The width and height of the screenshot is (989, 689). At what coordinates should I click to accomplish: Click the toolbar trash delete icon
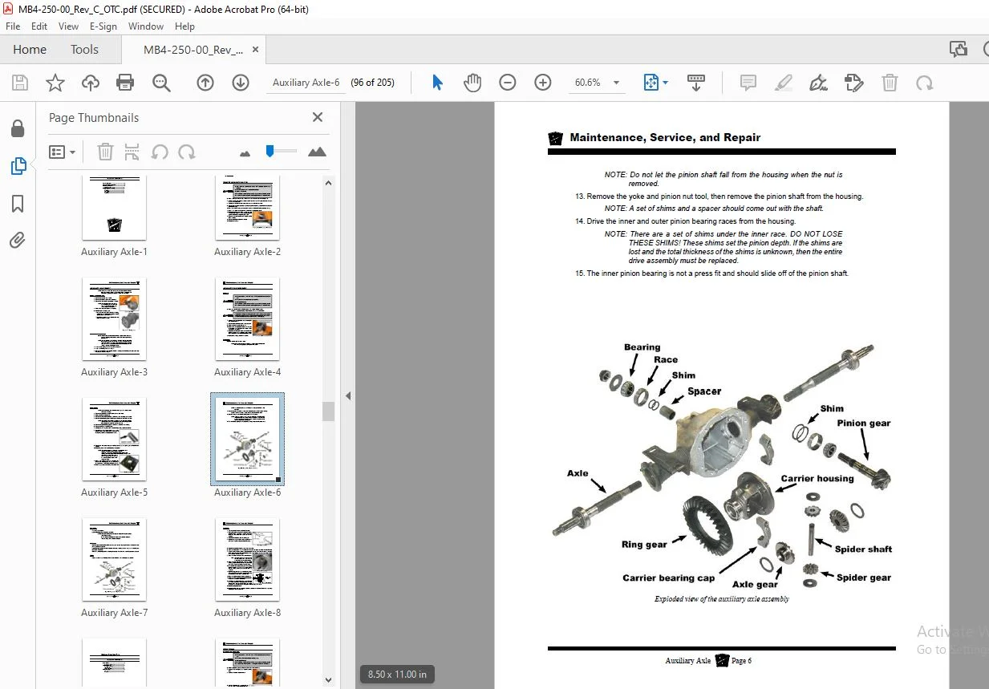pyautogui.click(x=890, y=83)
